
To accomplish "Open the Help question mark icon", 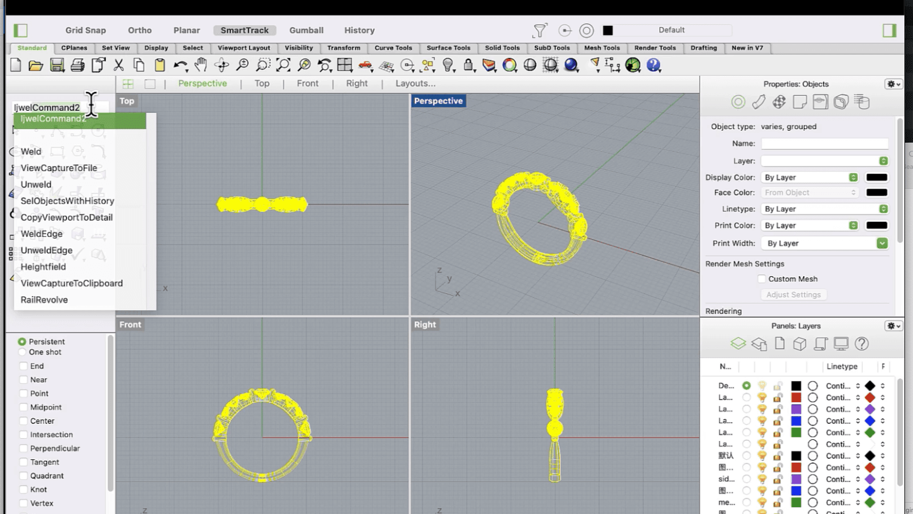I will pyautogui.click(x=654, y=65).
